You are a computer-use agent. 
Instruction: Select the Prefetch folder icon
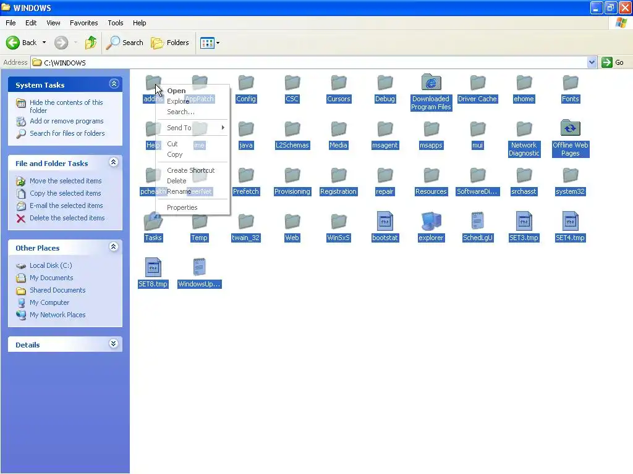click(246, 175)
